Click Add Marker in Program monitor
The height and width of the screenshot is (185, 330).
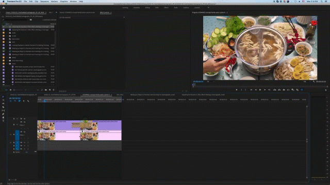[237, 90]
